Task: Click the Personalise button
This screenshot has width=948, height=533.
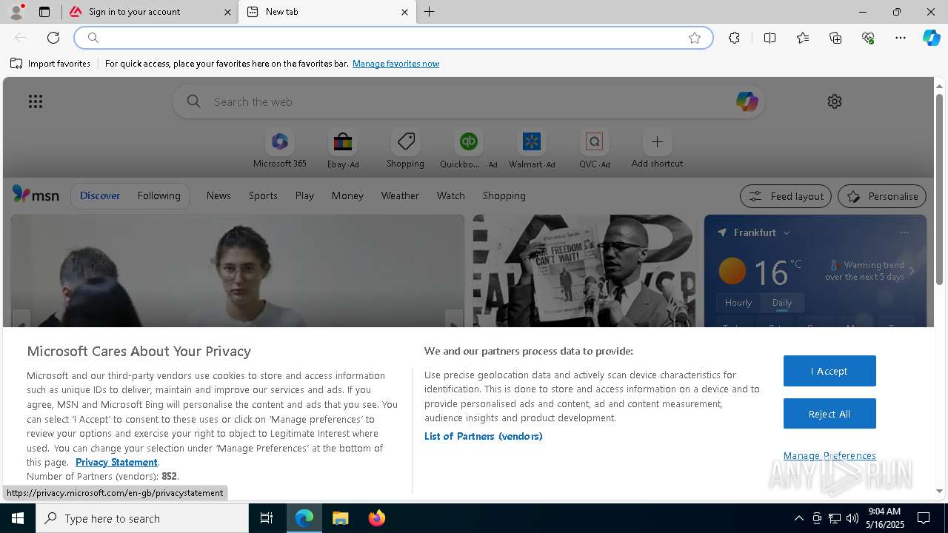Action: (882, 196)
